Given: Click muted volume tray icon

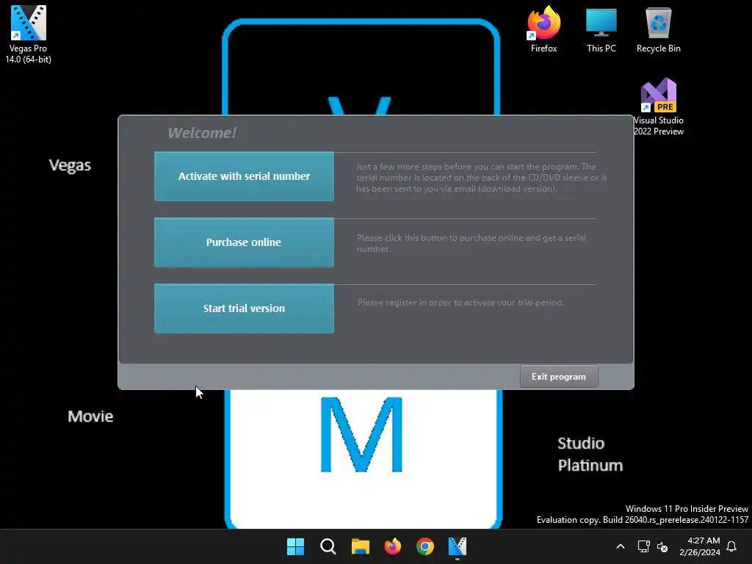Looking at the screenshot, I should click(662, 546).
